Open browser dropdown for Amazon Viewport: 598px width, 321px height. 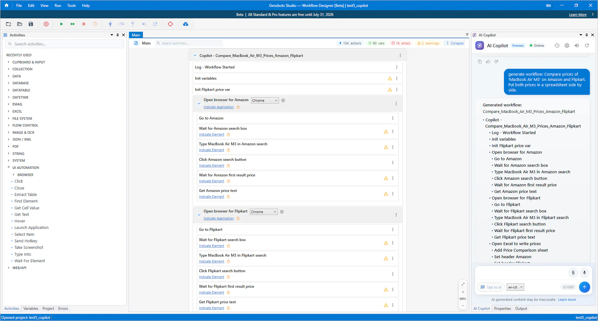265,100
